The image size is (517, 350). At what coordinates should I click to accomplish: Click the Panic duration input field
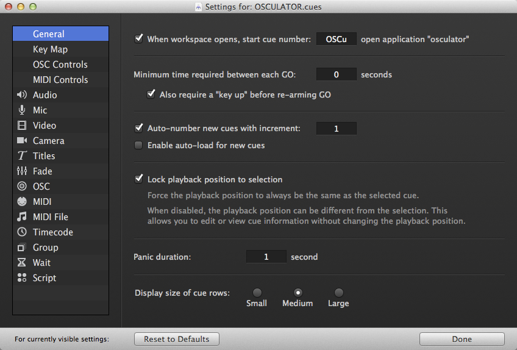[x=266, y=257]
